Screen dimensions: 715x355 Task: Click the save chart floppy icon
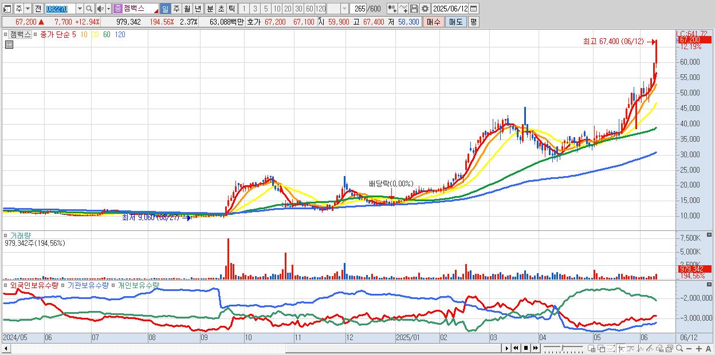tap(414, 9)
